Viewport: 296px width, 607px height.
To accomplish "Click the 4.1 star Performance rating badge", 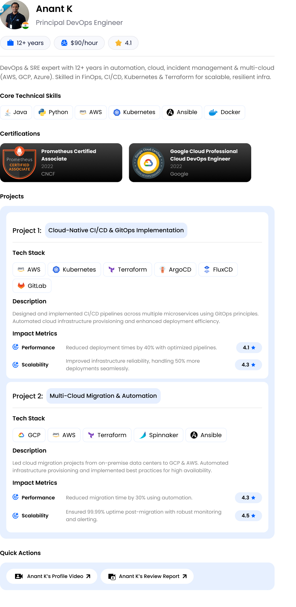I will 249,348.
